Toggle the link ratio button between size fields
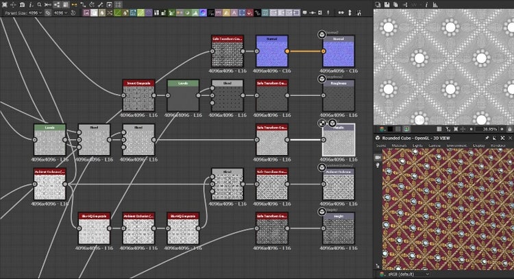Viewport: 514px width, 279px height. coord(47,13)
